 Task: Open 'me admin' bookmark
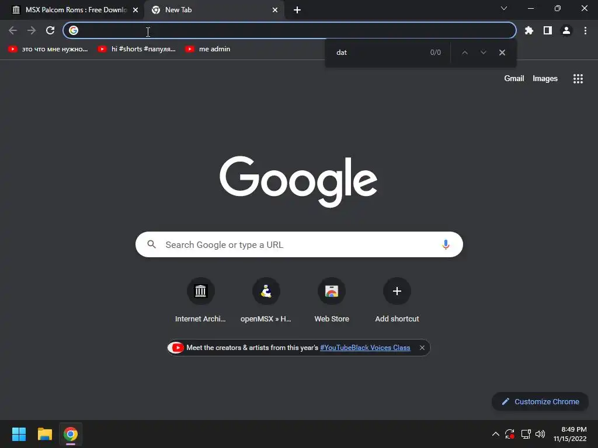(208, 49)
